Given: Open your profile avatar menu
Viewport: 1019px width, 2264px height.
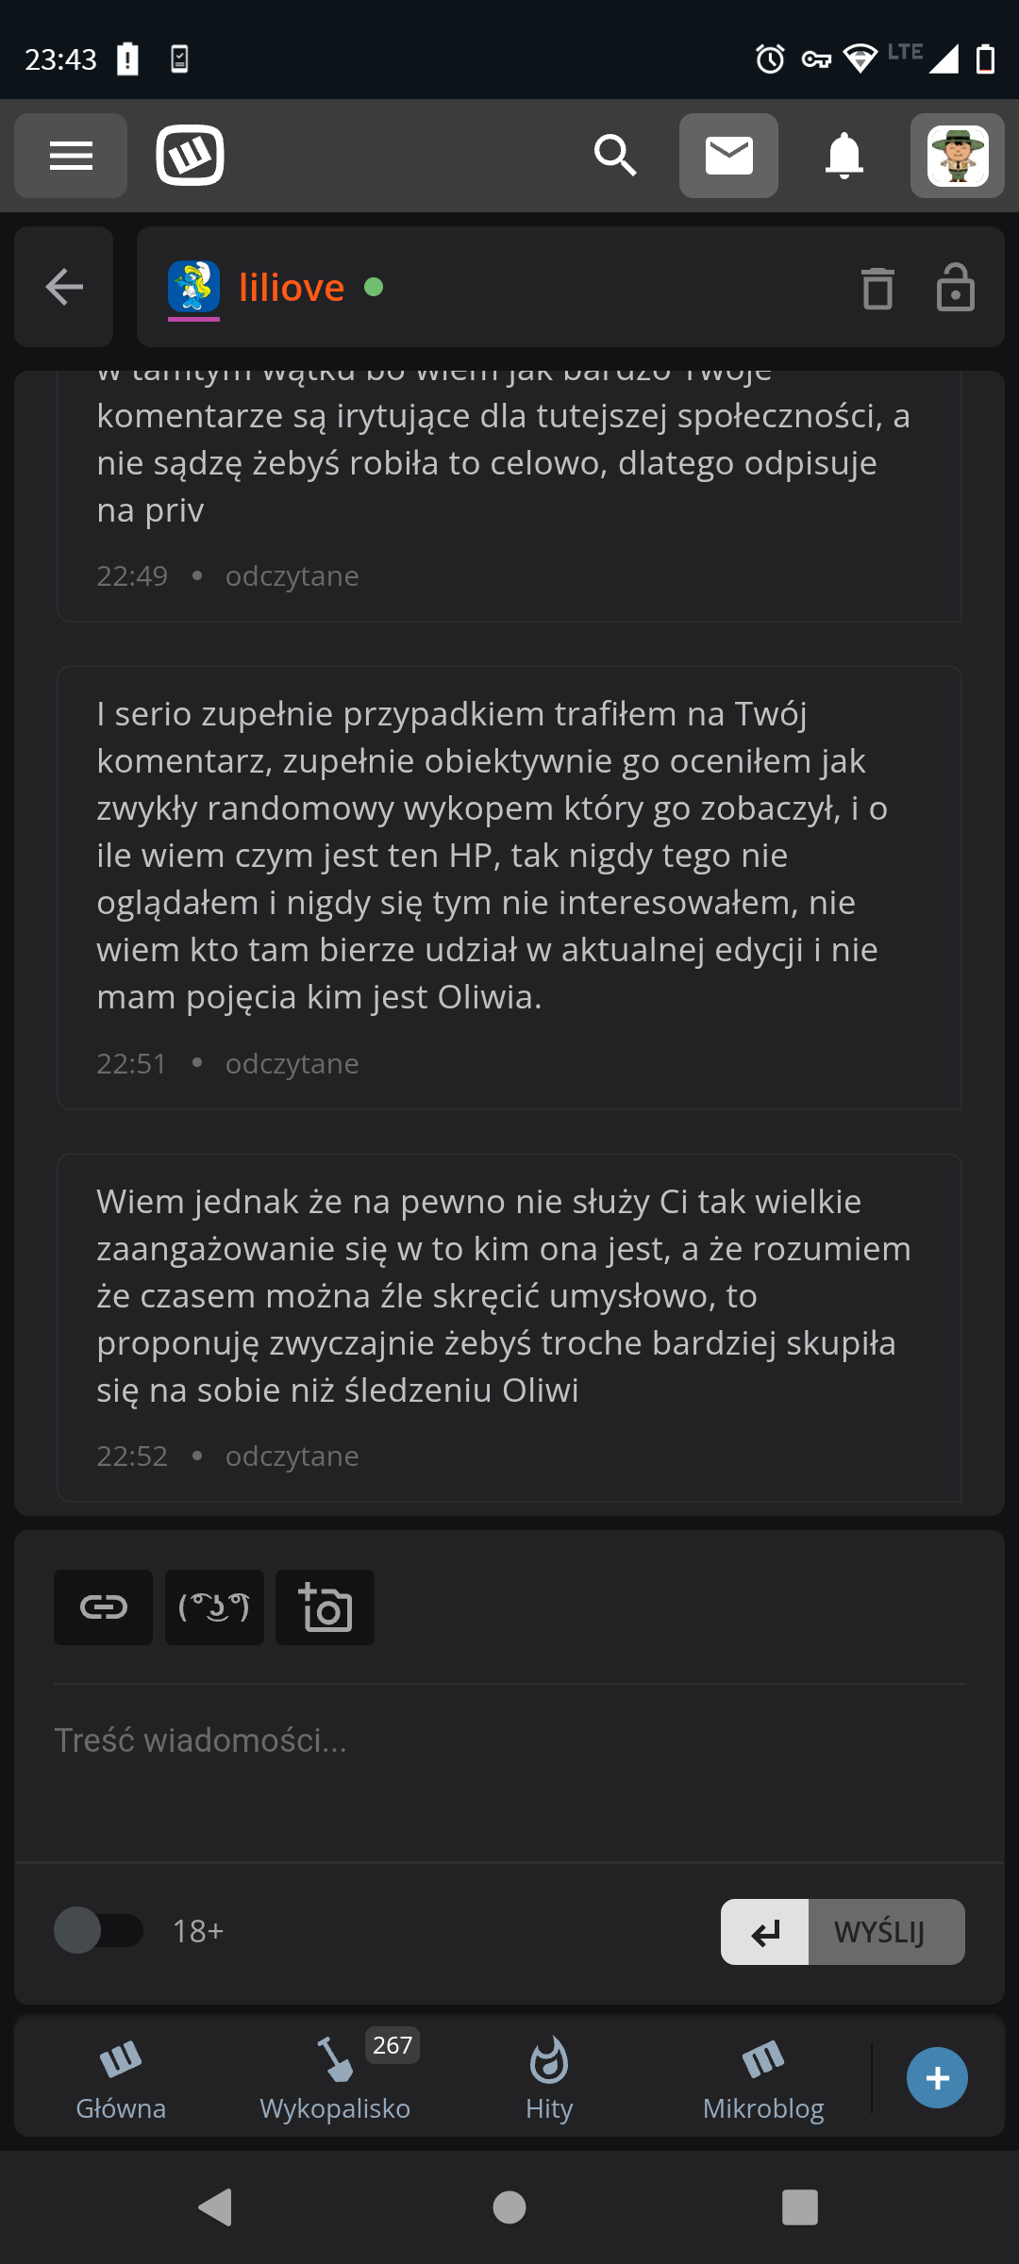Looking at the screenshot, I should (x=957, y=156).
